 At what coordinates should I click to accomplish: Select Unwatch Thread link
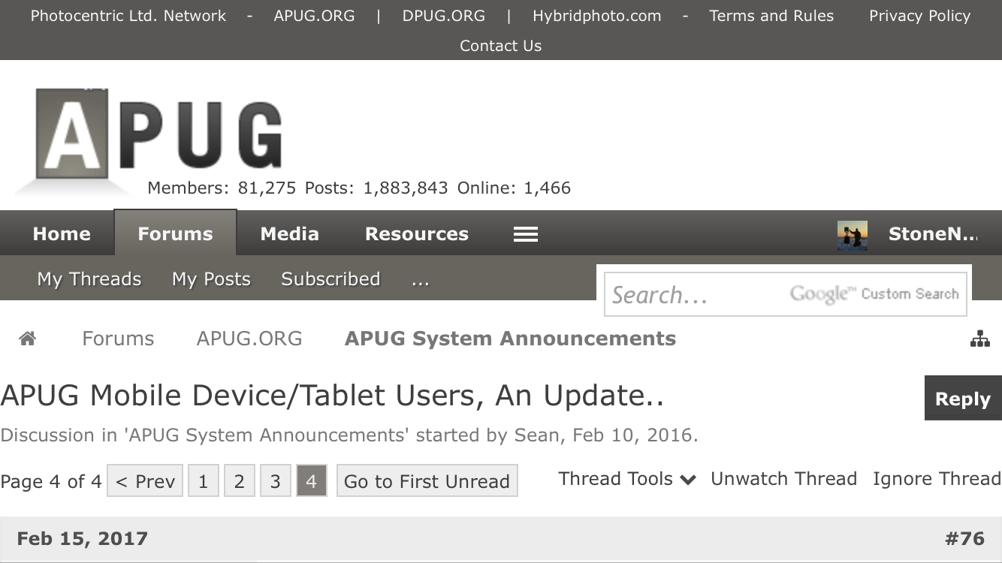(x=783, y=479)
